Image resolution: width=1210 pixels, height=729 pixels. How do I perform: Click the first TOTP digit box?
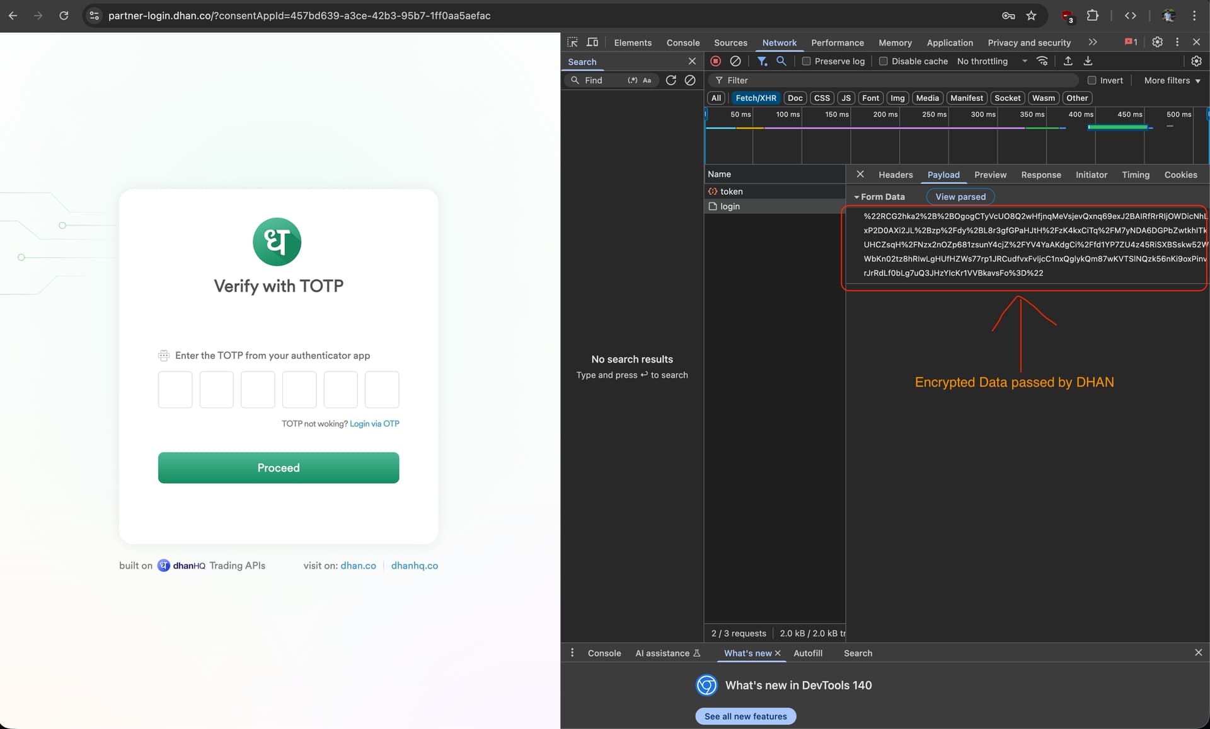click(x=175, y=389)
